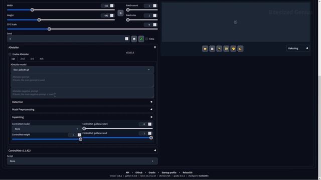Viewport: 321px width, 180px height.
Task: Click into the ADetailer negative prompt box
Action: coord(82,93)
